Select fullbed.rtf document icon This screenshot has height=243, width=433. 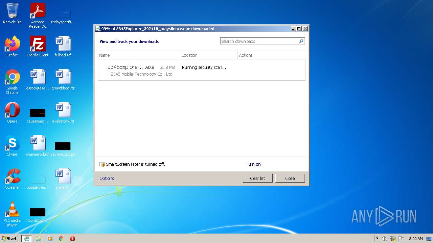click(x=63, y=47)
